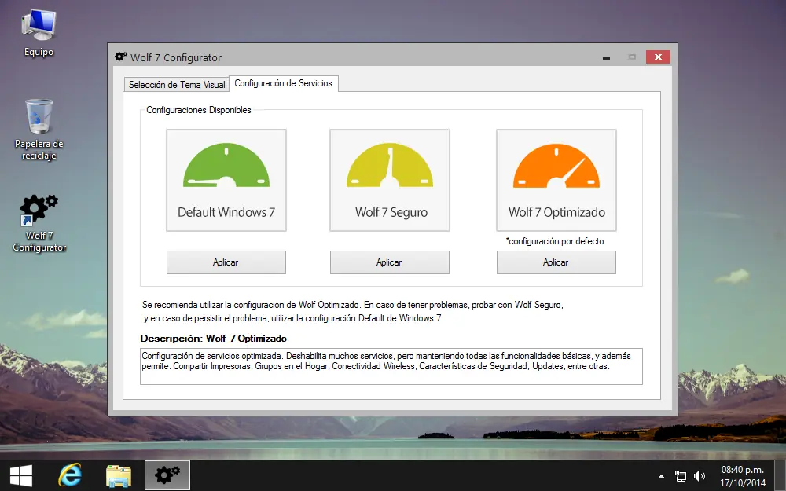The width and height of the screenshot is (786, 491).
Task: Select the Wolf 7 Seguro gauge tile
Action: tap(390, 181)
